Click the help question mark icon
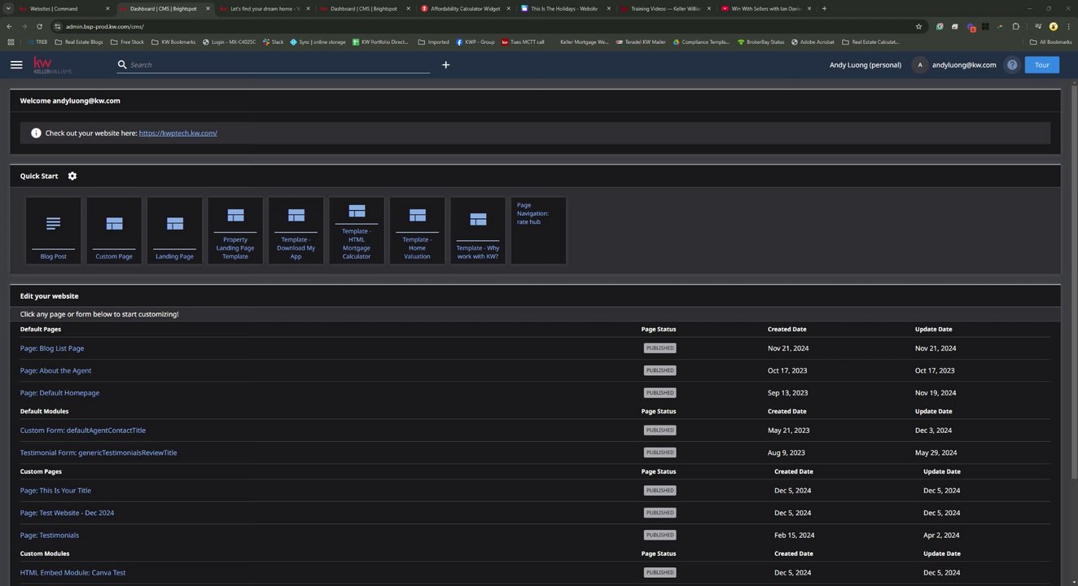Screen dimensions: 1078x586 click(1012, 65)
